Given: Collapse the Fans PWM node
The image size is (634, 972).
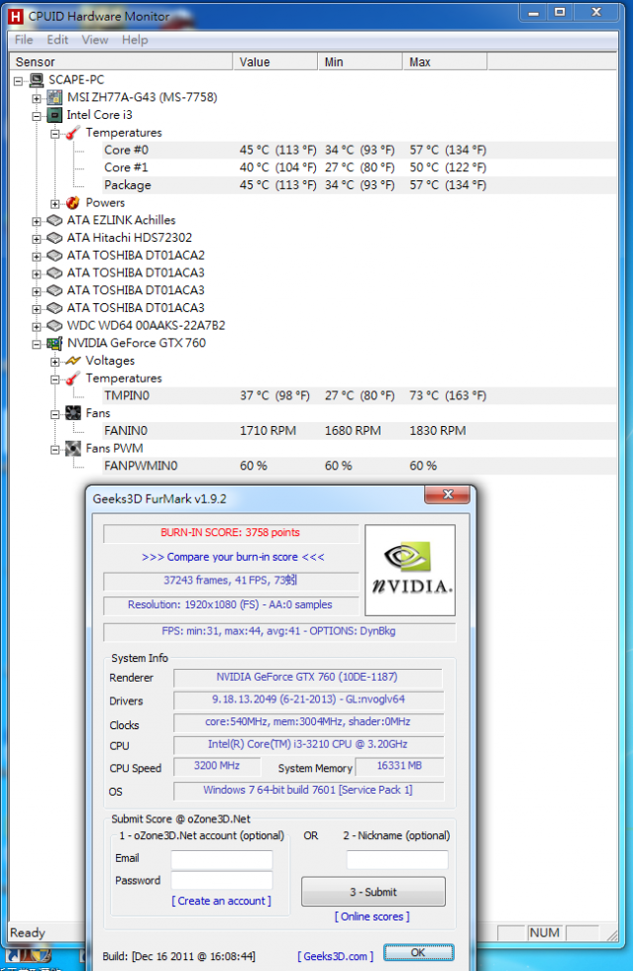Looking at the screenshot, I should 55,449.
